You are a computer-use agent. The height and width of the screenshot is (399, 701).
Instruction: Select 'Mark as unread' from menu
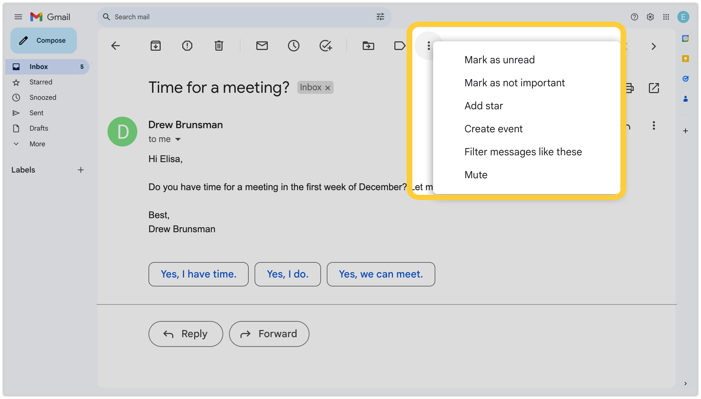pos(499,60)
